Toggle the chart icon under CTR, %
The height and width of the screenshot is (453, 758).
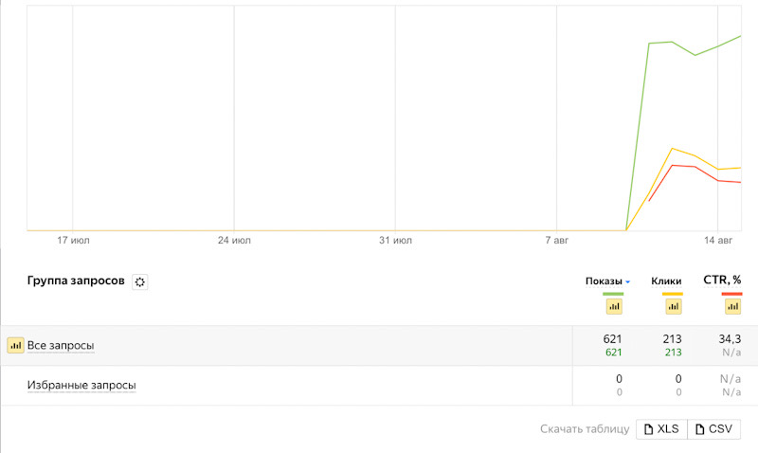731,306
